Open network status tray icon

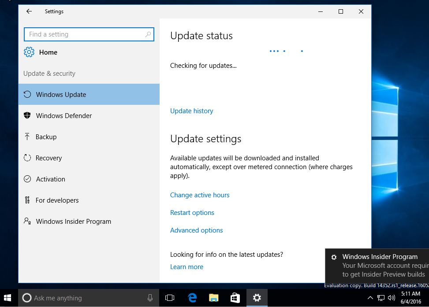(381, 298)
